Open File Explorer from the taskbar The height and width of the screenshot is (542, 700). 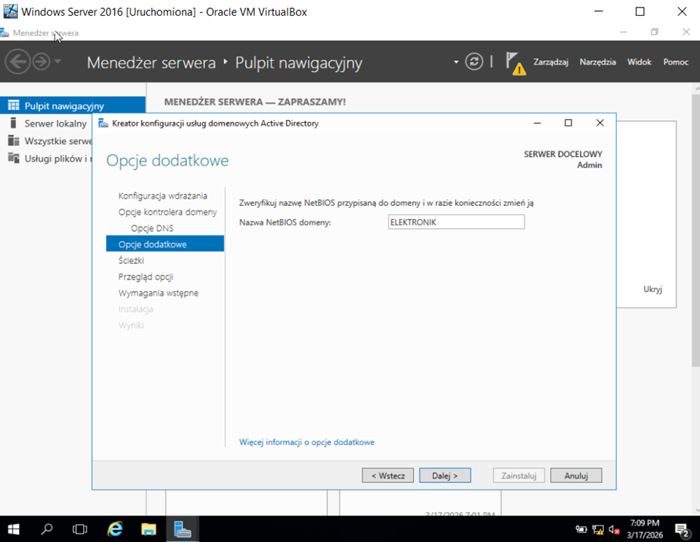[x=149, y=529]
